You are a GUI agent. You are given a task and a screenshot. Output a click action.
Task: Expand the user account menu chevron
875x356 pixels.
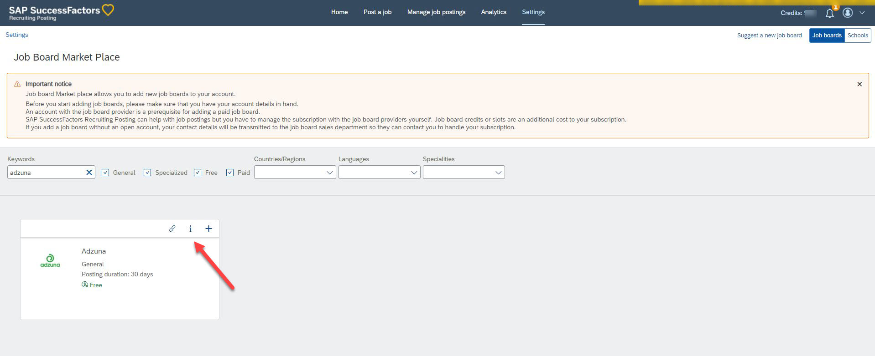tap(862, 13)
